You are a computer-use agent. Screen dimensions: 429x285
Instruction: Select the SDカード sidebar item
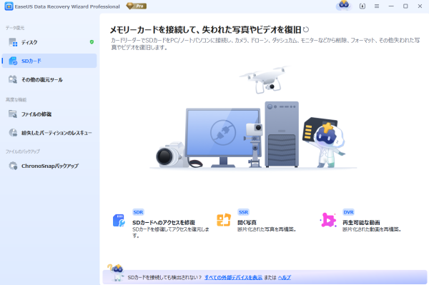(x=49, y=61)
